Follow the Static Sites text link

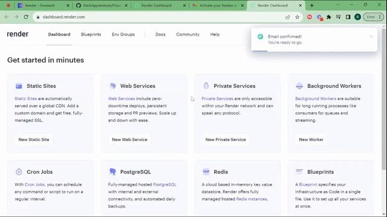[25, 98]
